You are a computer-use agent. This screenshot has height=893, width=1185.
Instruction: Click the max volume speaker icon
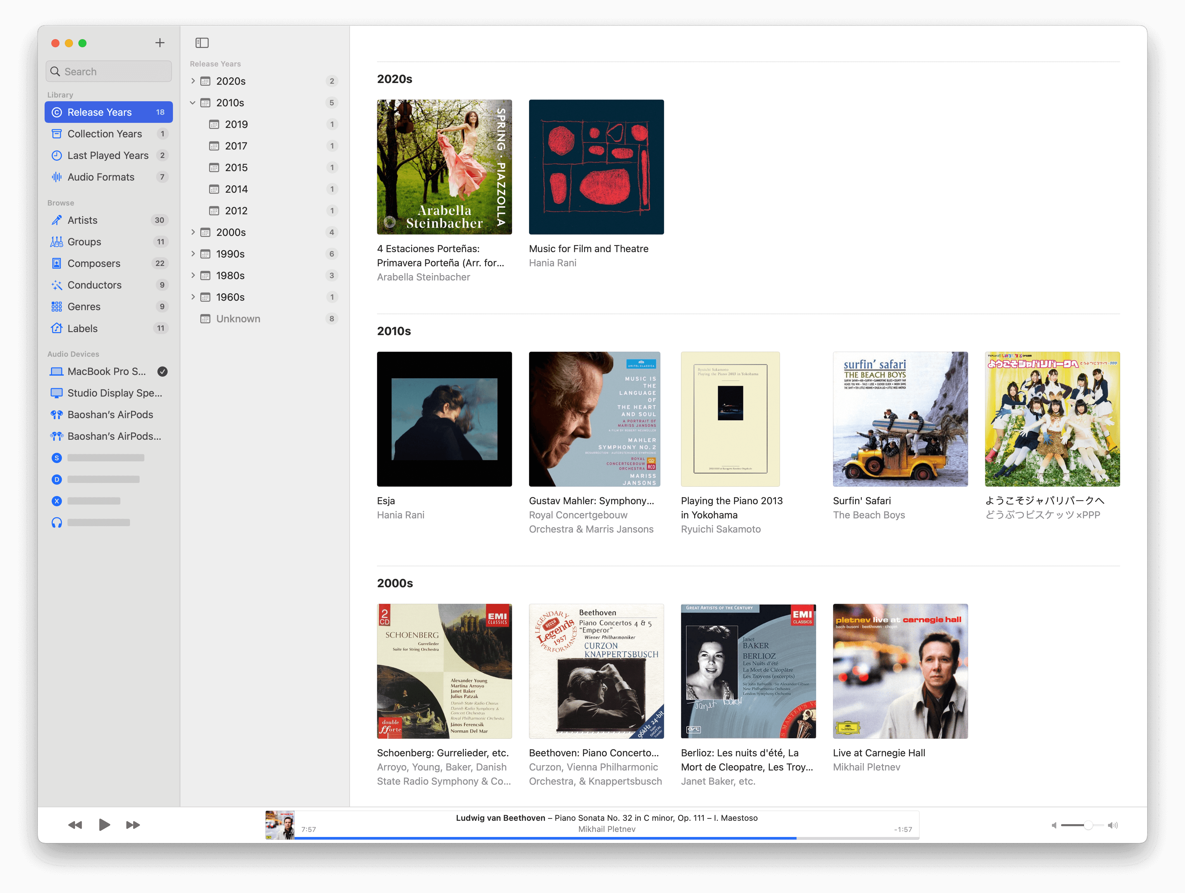tap(1113, 826)
